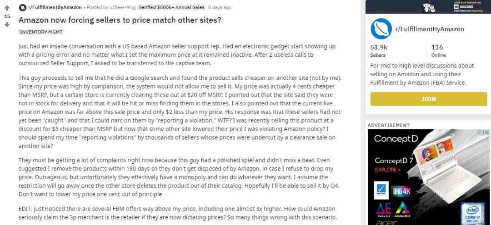Screen dimensions: 491x225
Task: Click the Intel Core i7 badge in ad
Action: coord(471,214)
